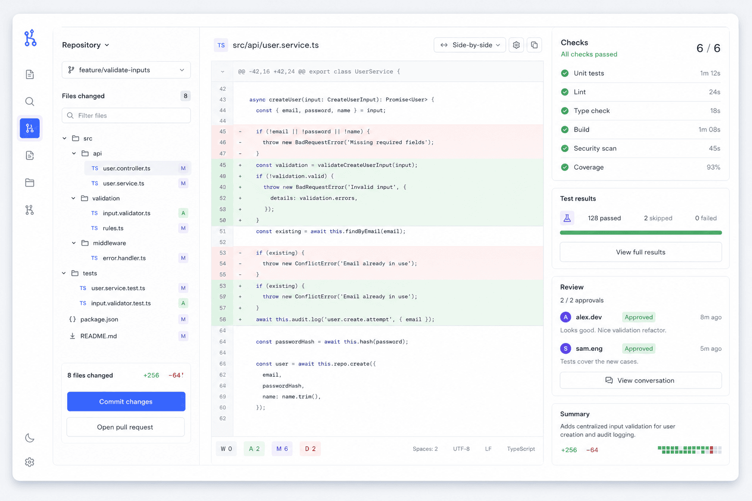The width and height of the screenshot is (752, 501).
Task: Select user.controller.ts in file tree
Action: [138, 168]
